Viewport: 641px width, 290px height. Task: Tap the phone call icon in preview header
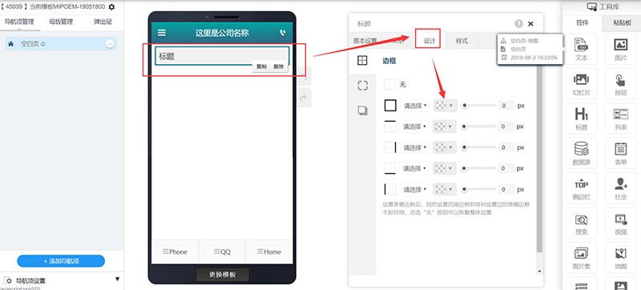click(x=283, y=33)
